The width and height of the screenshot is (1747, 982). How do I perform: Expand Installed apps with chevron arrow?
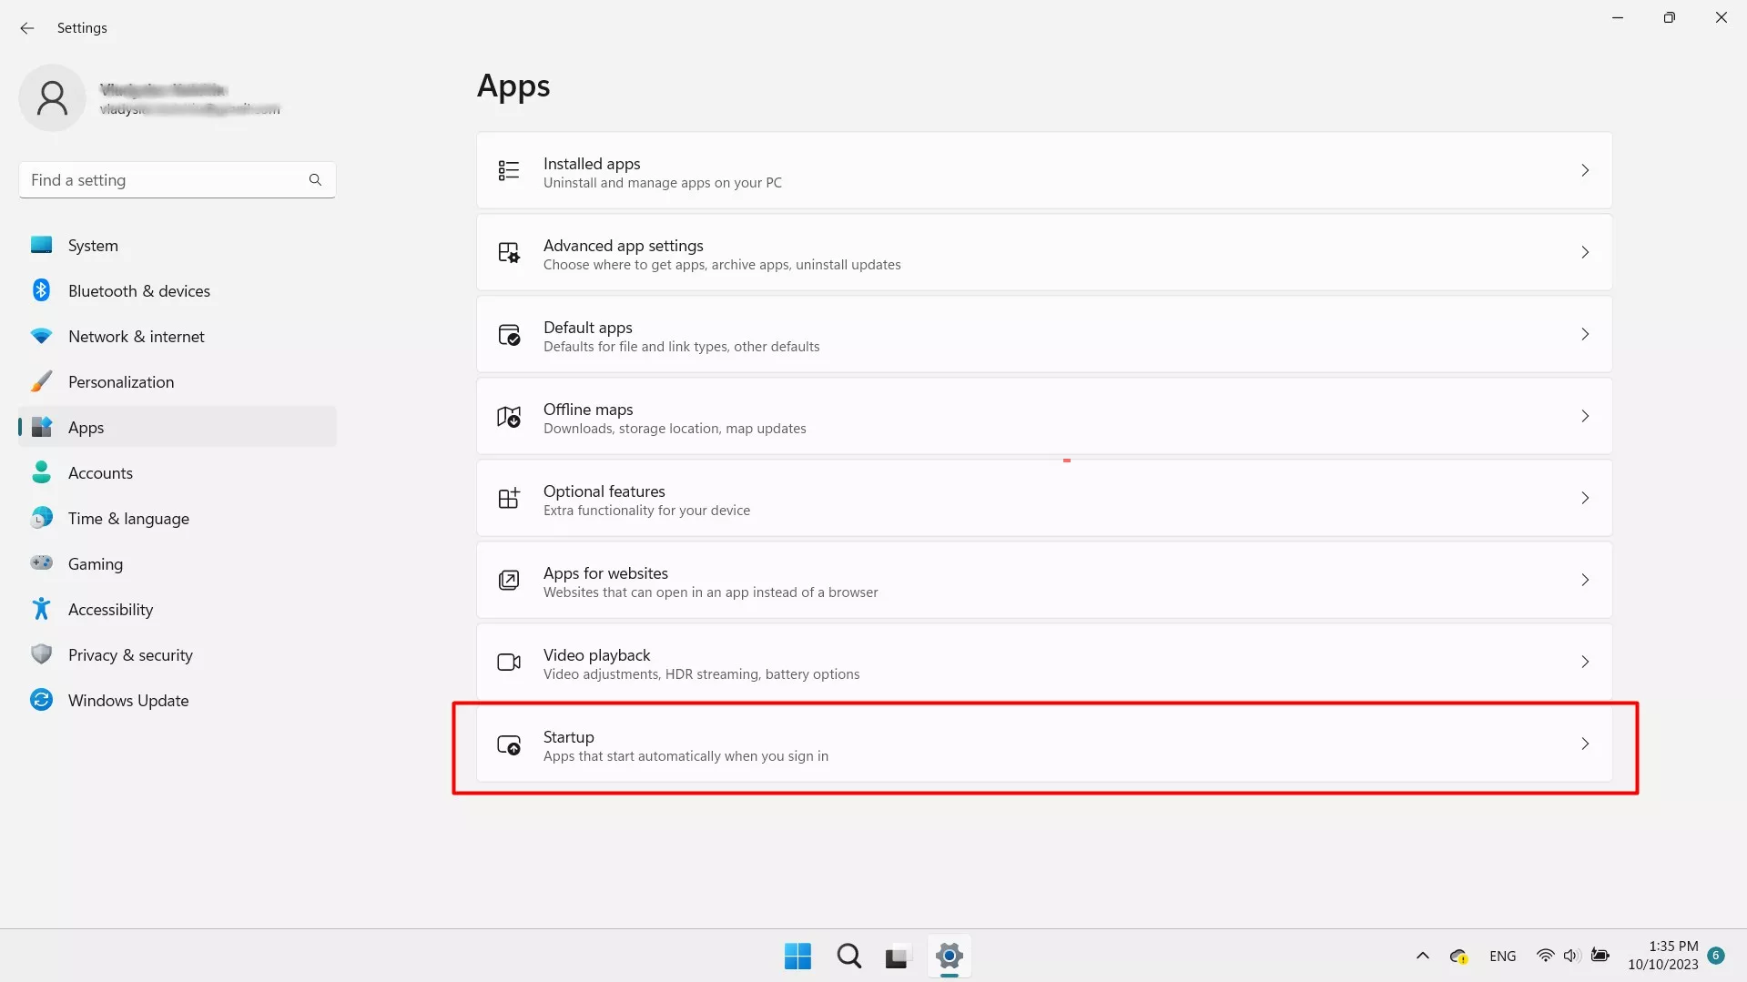1584,171
